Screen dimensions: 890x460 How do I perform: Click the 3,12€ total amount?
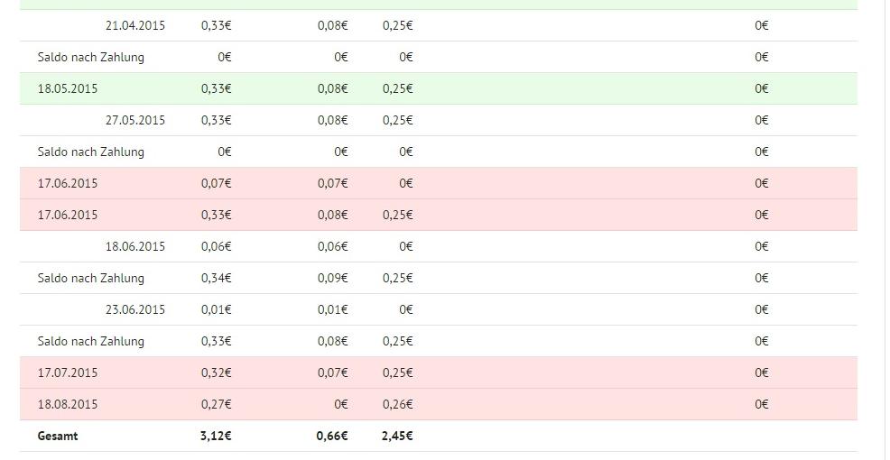pos(216,436)
